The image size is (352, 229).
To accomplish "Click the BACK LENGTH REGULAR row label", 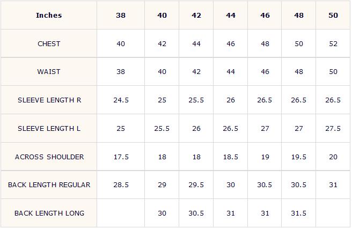I will (49, 185).
